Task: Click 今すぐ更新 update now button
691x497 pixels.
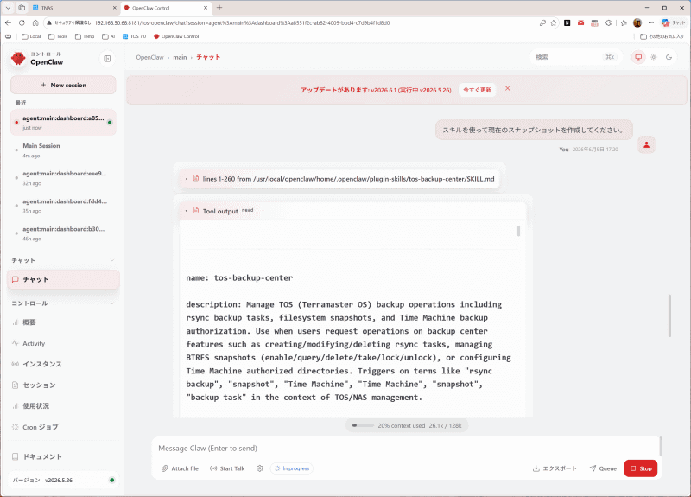Action: [477, 90]
